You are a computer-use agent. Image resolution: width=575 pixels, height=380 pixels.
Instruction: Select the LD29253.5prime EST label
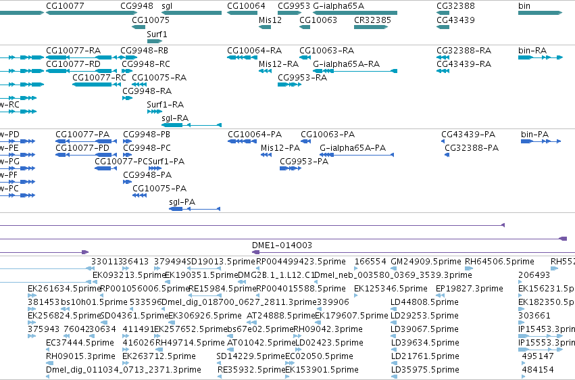tap(424, 316)
